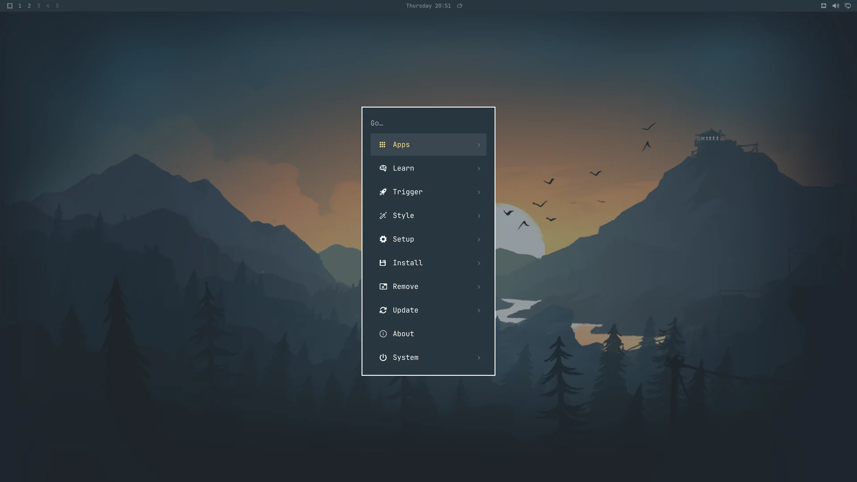Image resolution: width=857 pixels, height=482 pixels.
Task: Expand the Apps submenu chevron
Action: (x=479, y=145)
